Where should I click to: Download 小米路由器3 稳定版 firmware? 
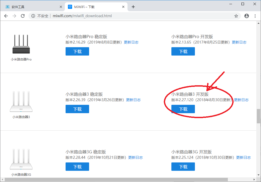tap(77, 109)
